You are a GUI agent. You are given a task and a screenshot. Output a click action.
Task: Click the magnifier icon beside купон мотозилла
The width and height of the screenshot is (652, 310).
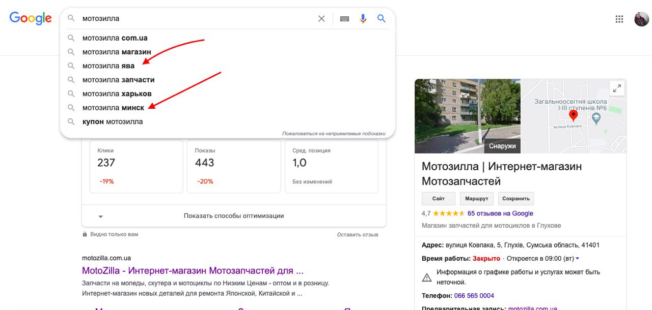pos(71,121)
